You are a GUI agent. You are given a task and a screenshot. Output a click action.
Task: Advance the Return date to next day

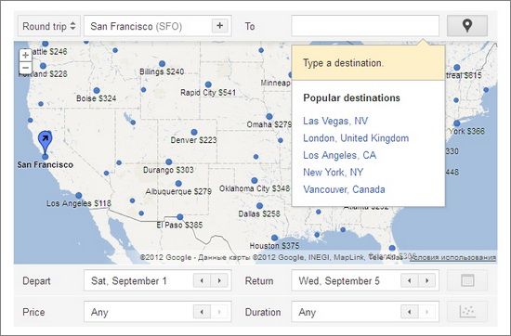(426, 280)
